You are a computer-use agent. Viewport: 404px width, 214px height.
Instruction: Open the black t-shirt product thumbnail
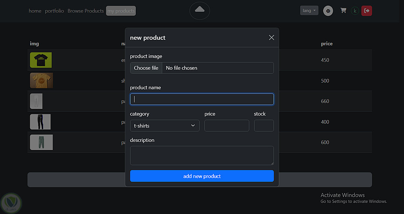[41, 60]
